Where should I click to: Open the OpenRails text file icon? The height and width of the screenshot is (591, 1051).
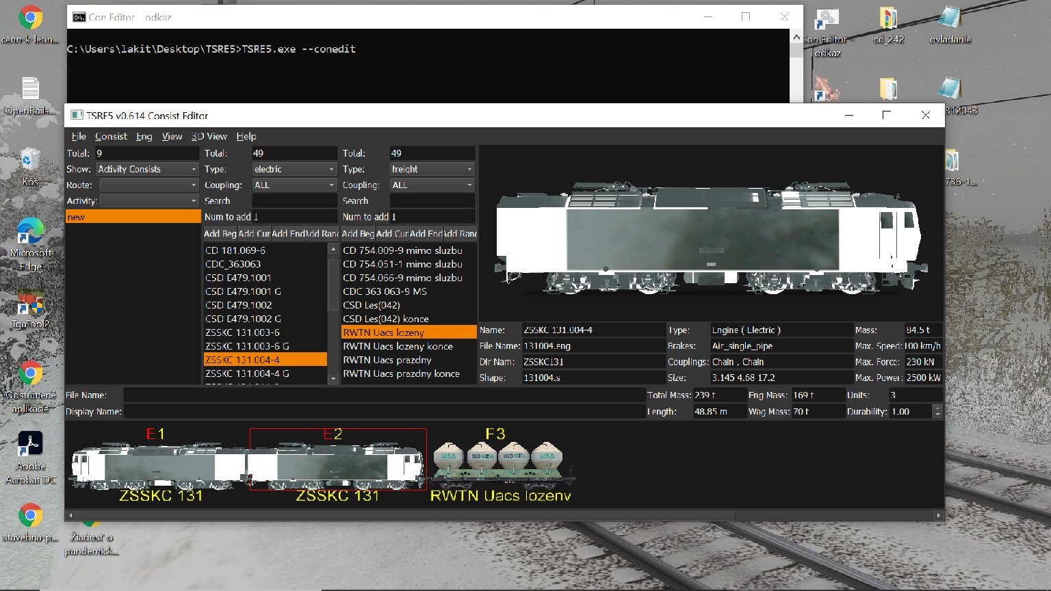click(x=30, y=90)
